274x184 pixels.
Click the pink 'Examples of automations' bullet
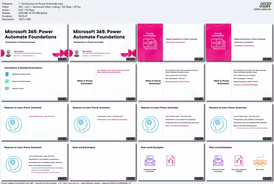[244, 46]
